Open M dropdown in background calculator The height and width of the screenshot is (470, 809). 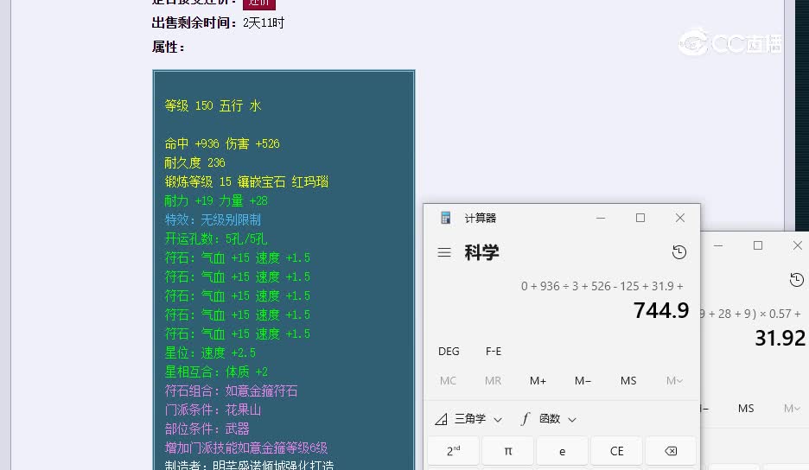click(792, 409)
